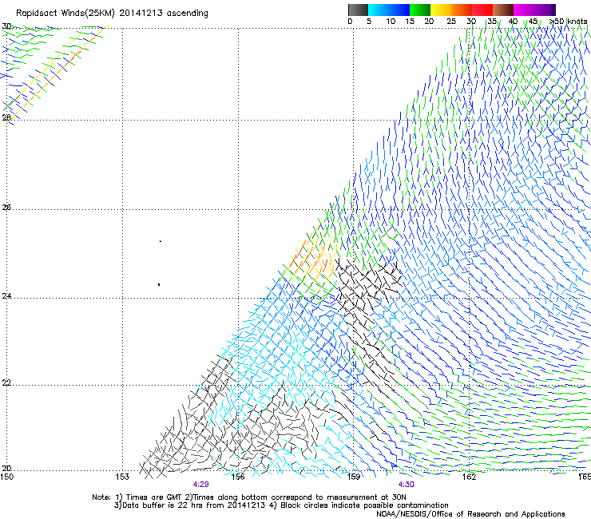The image size is (591, 519).
Task: Click the gray 0-5 knots color band
Action: [358, 10]
